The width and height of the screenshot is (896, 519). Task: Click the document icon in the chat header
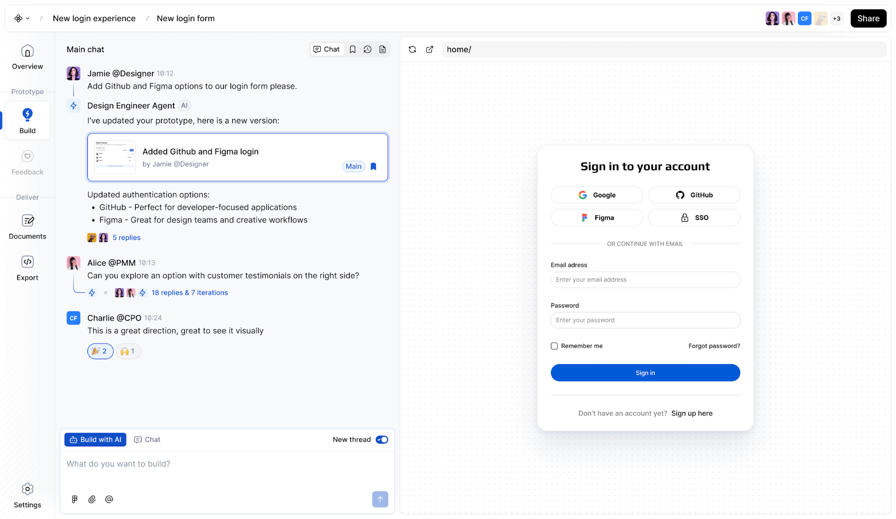(382, 49)
